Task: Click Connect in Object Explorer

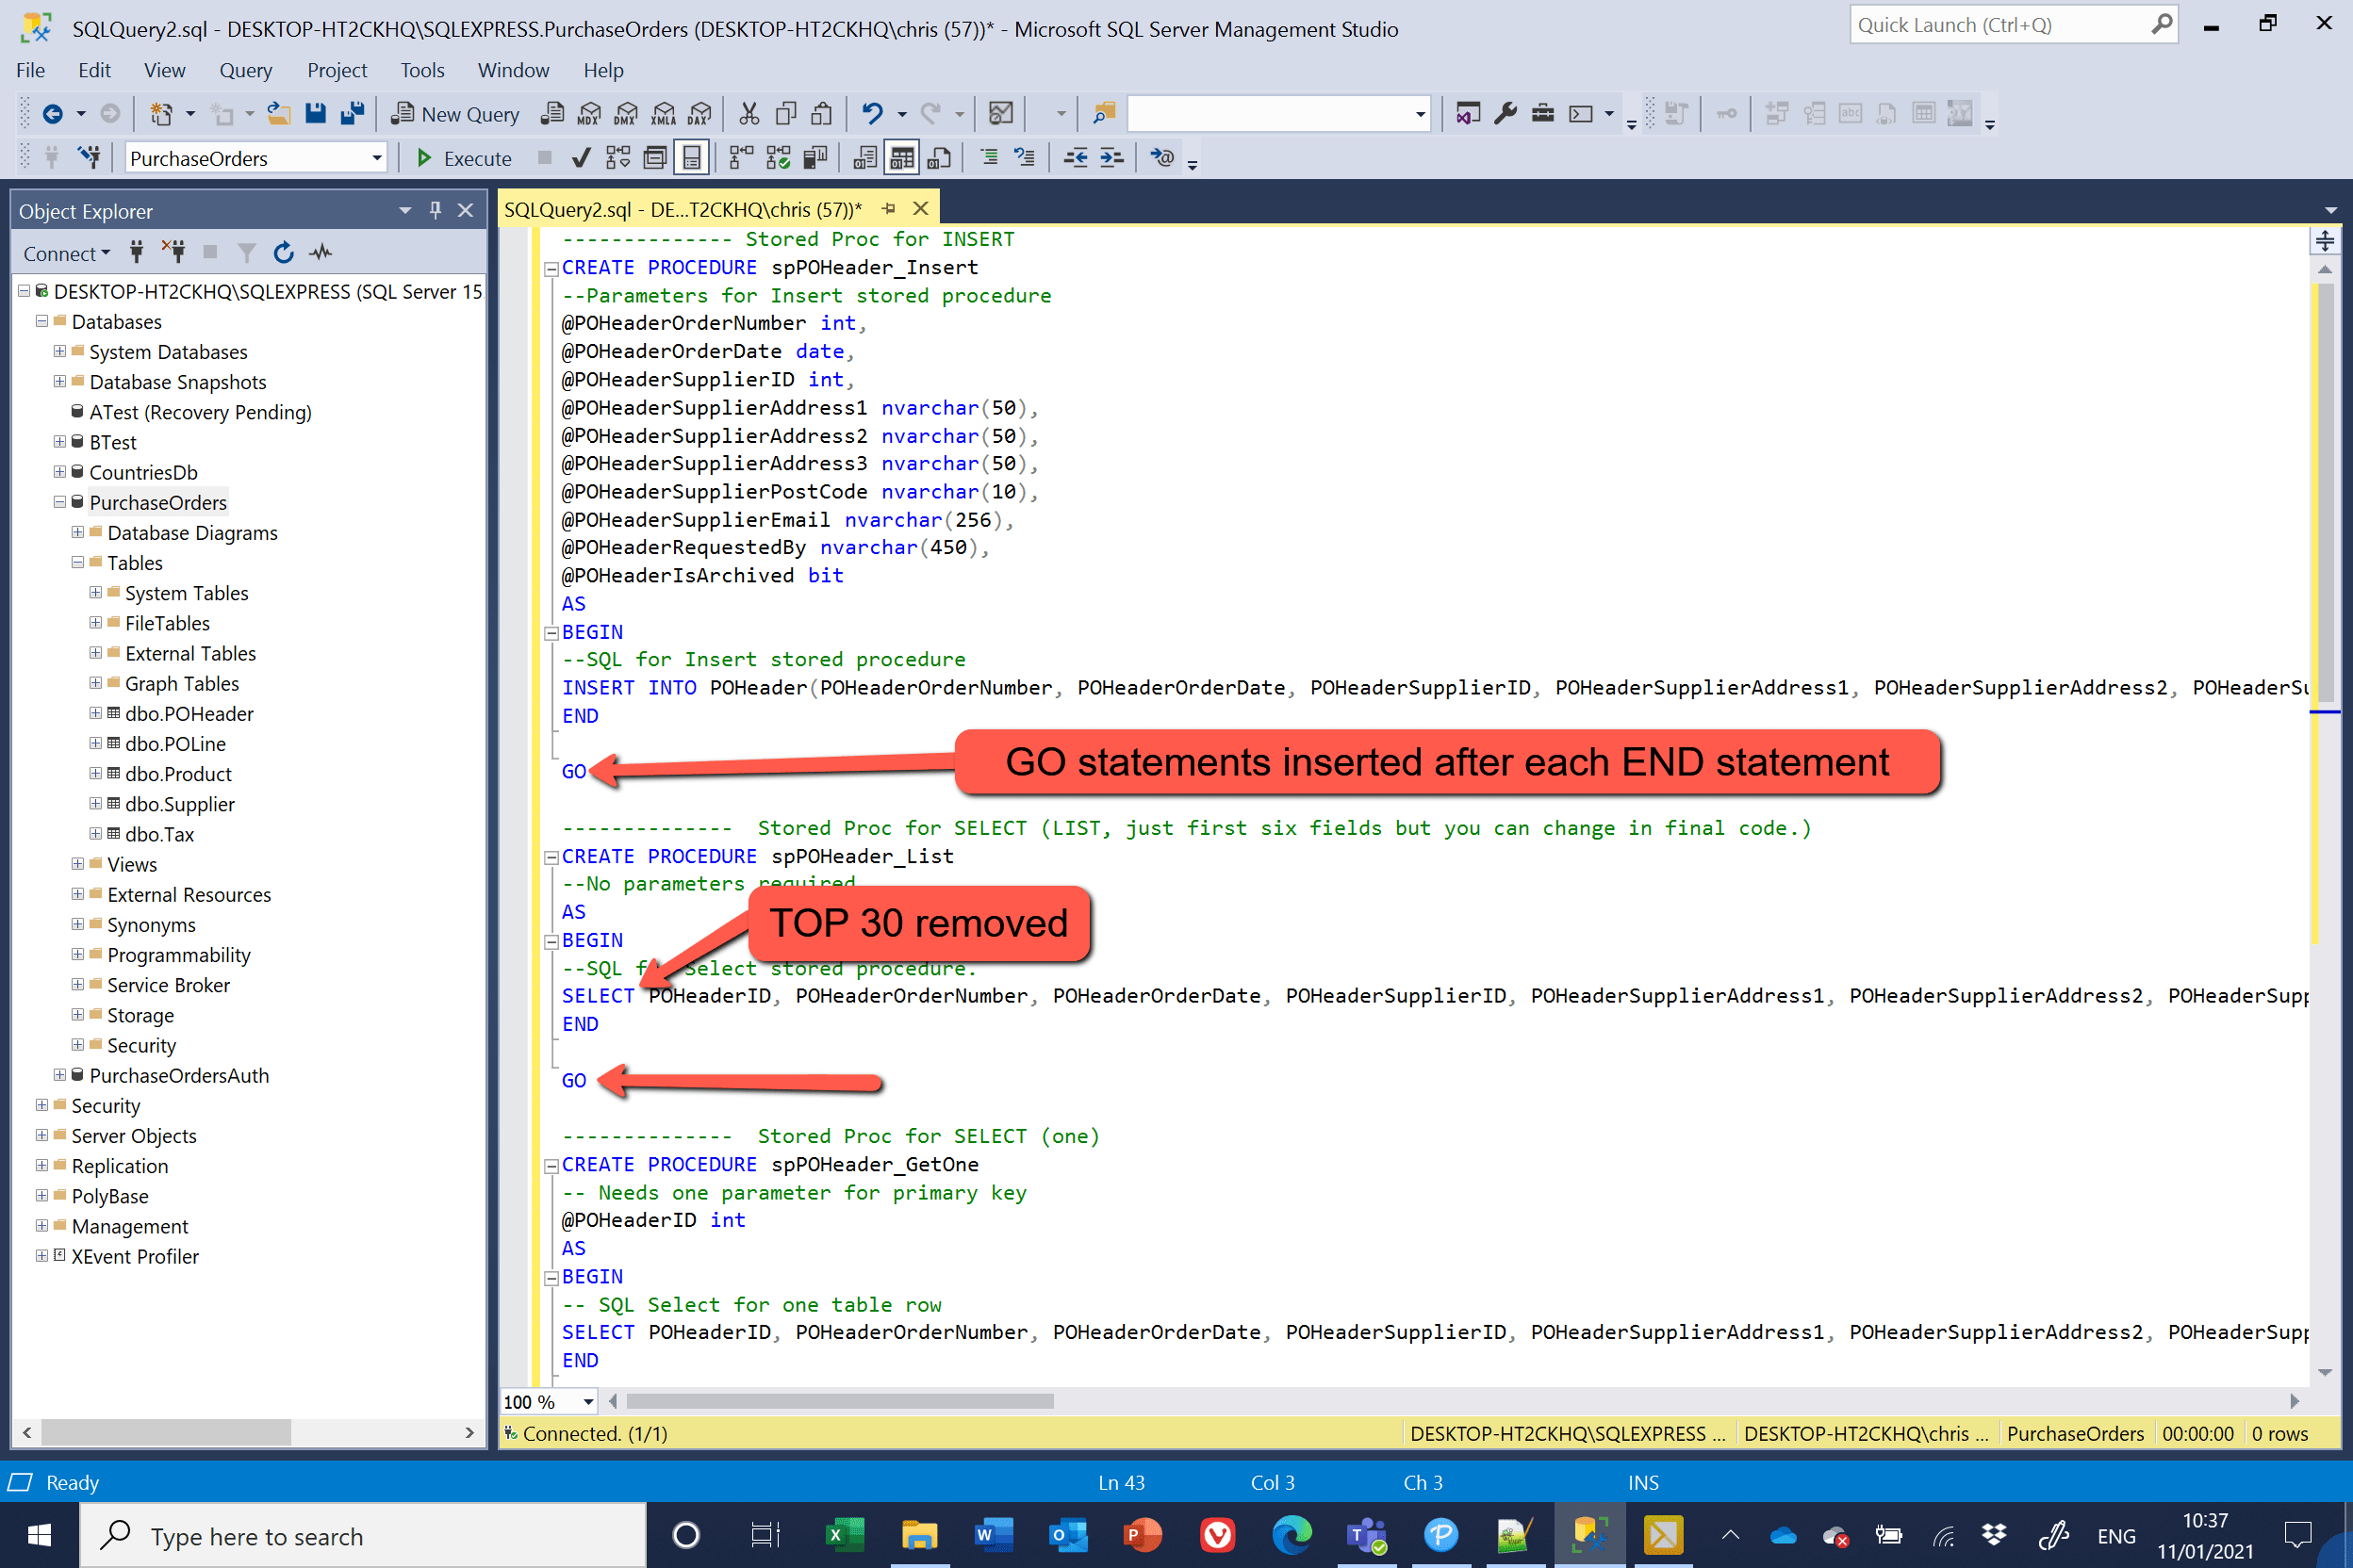Action: coord(60,252)
